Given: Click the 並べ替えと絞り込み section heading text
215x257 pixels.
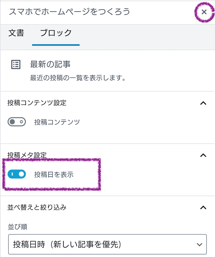Looking at the screenshot, I should tap(37, 207).
